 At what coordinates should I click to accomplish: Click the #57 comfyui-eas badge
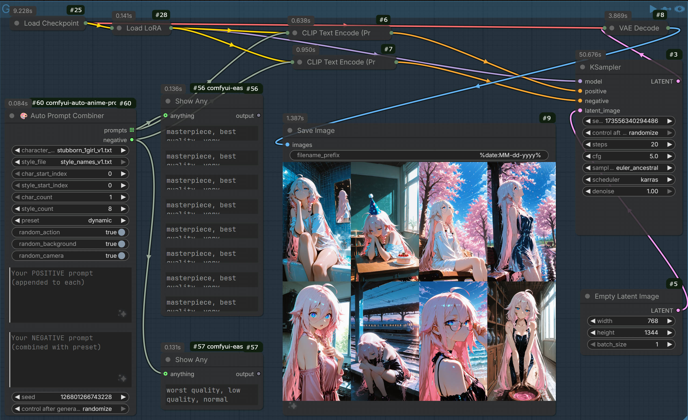point(218,347)
